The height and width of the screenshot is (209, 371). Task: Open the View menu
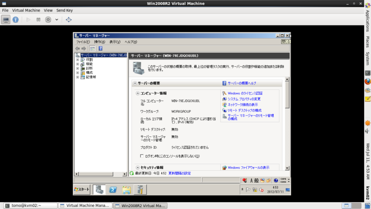(48, 10)
